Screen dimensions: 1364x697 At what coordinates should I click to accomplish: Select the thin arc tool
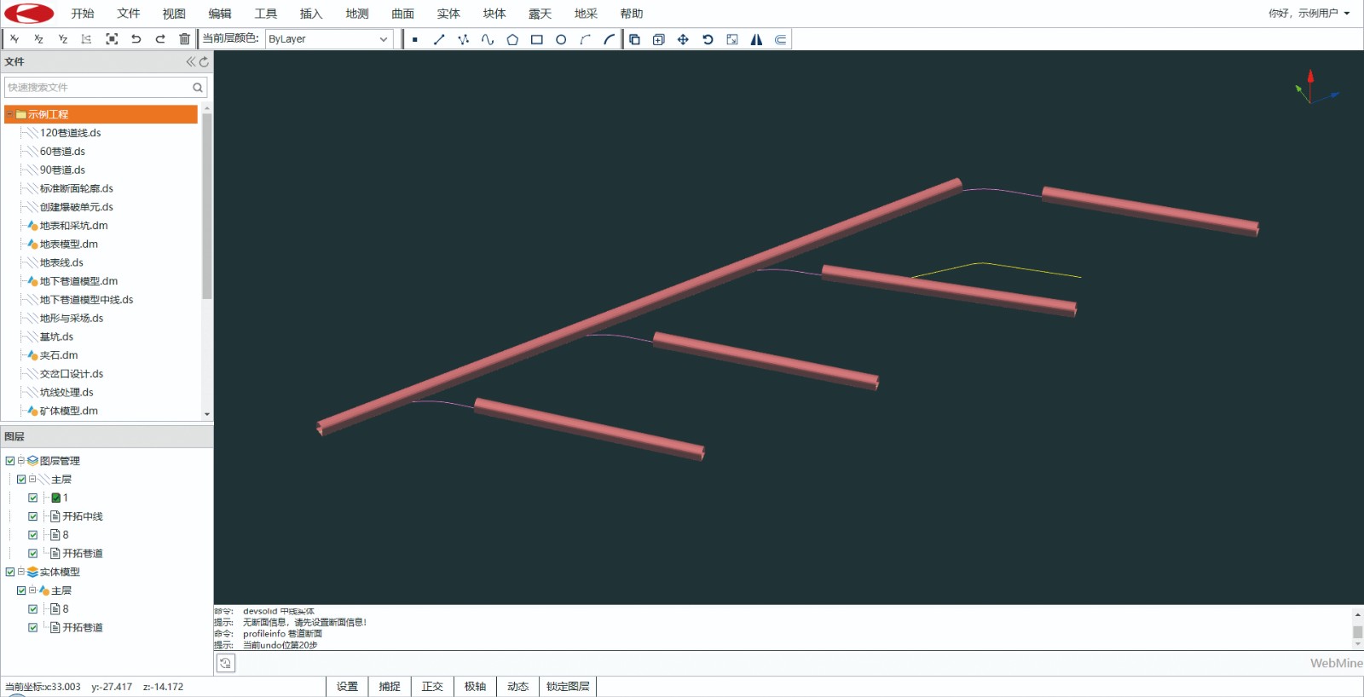(585, 39)
